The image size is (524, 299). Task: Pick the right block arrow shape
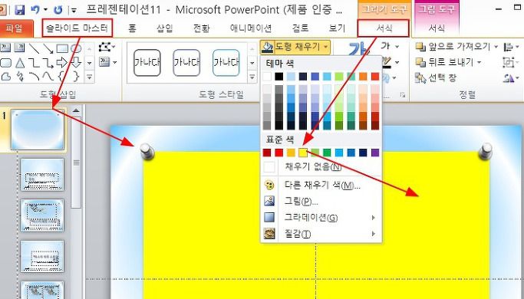click(x=62, y=62)
